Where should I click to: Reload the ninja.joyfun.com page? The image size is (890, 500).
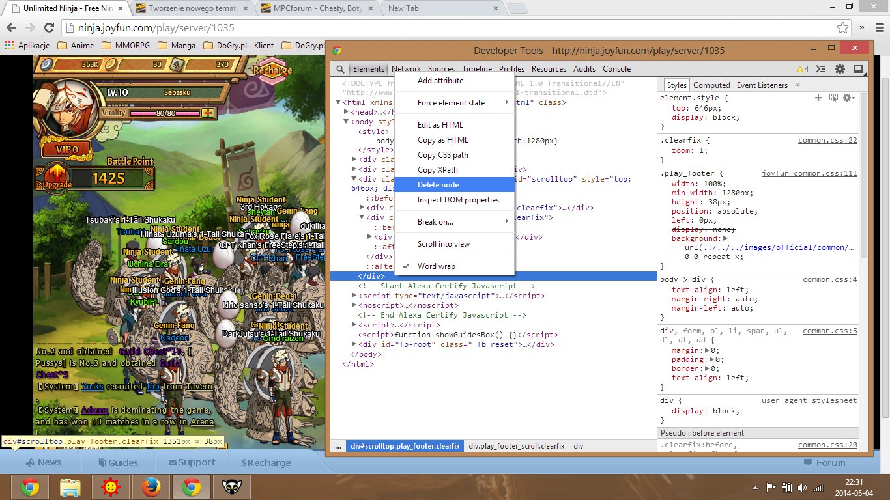click(49, 28)
